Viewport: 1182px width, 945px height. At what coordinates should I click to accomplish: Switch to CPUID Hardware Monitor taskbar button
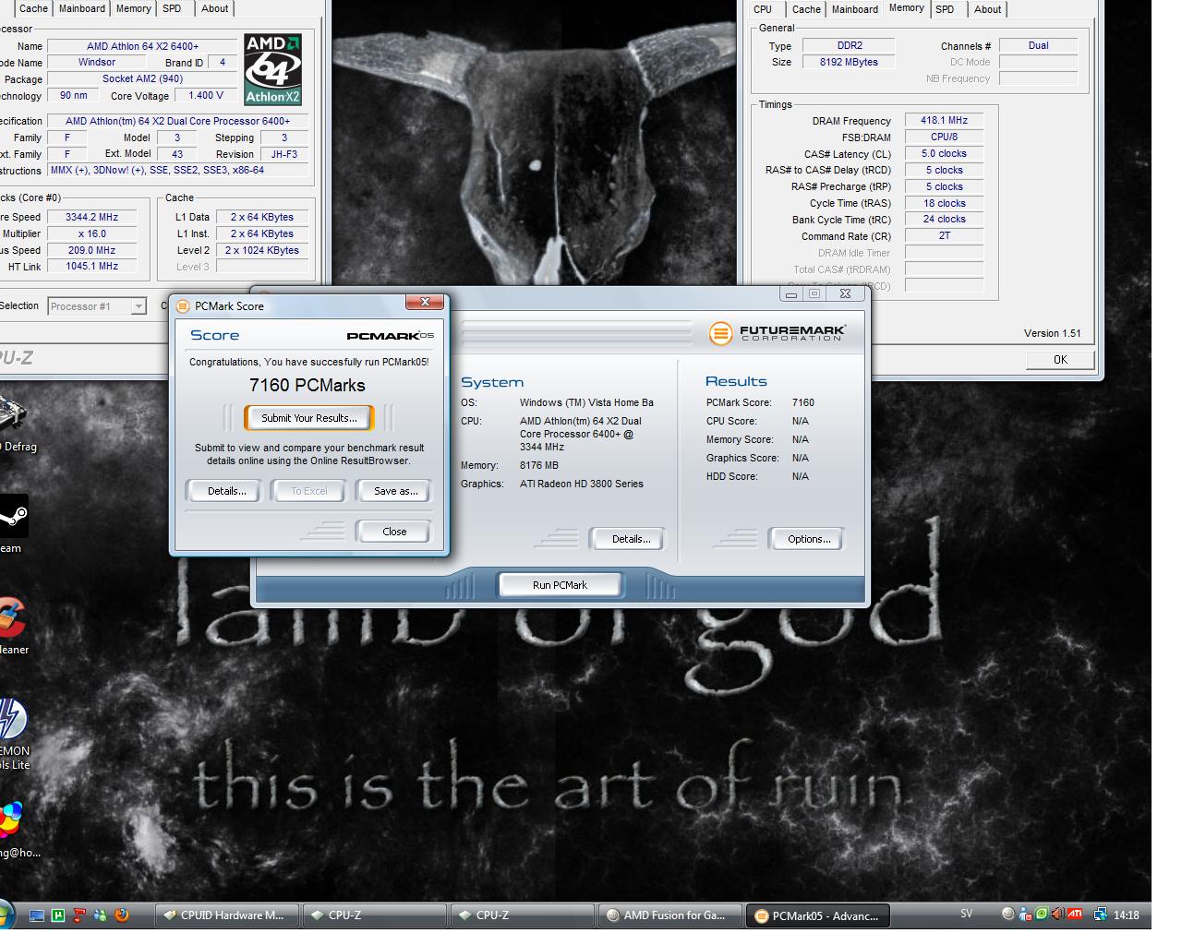coord(226,915)
